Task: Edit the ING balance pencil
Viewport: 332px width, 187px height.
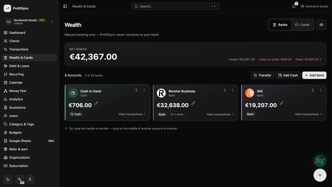Action: tap(281, 103)
